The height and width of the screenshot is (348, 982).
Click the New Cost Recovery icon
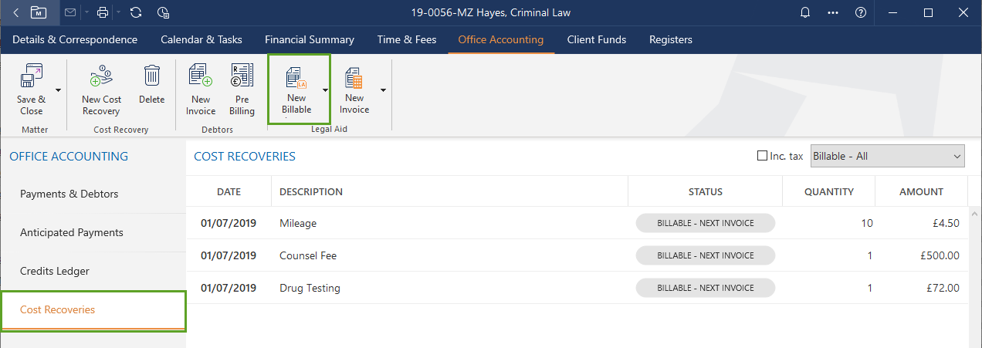[x=101, y=78]
